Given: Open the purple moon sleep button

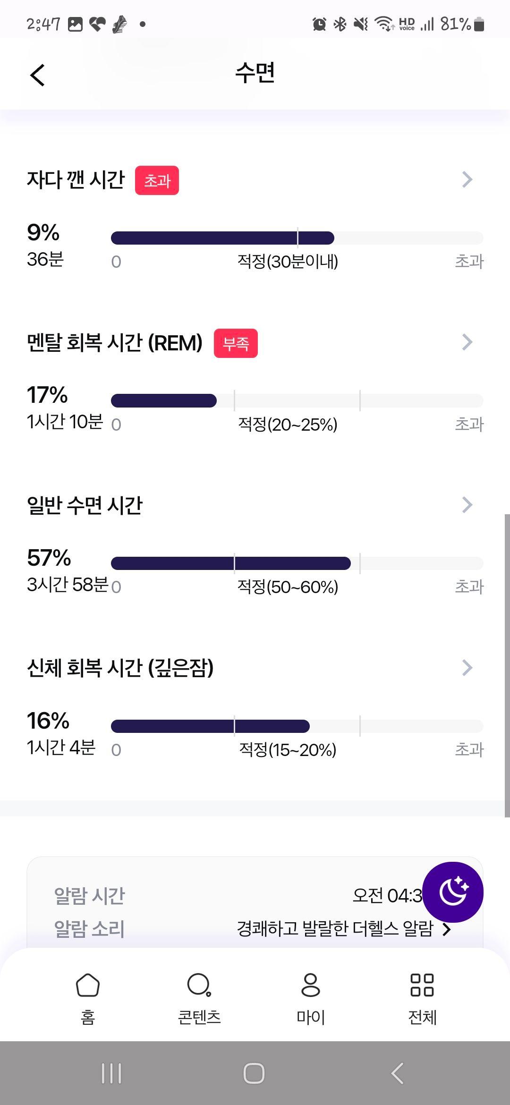Looking at the screenshot, I should [x=452, y=892].
